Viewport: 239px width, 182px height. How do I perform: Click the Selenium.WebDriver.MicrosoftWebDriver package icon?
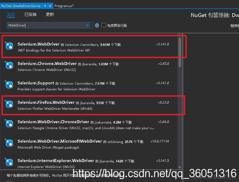[9, 143]
